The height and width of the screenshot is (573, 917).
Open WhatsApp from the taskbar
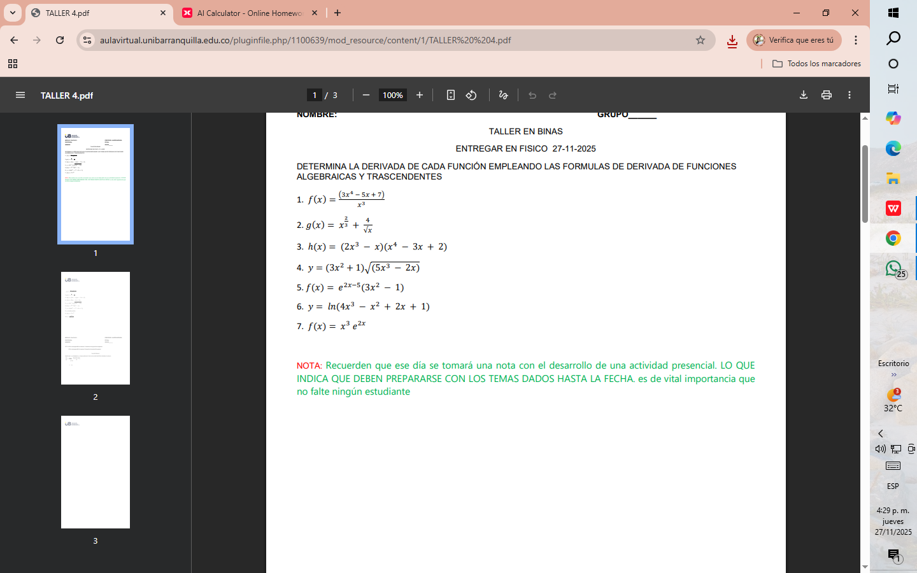pyautogui.click(x=893, y=268)
